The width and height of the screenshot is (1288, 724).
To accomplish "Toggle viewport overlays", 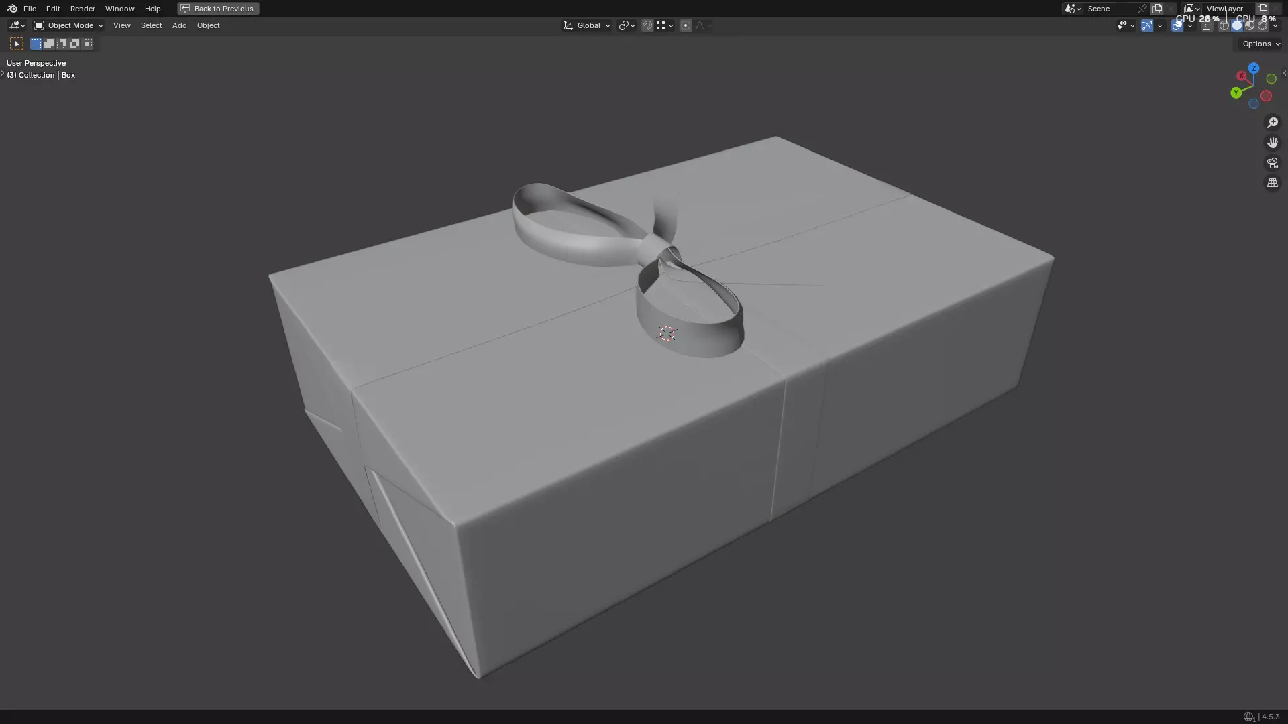I will tap(1177, 25).
